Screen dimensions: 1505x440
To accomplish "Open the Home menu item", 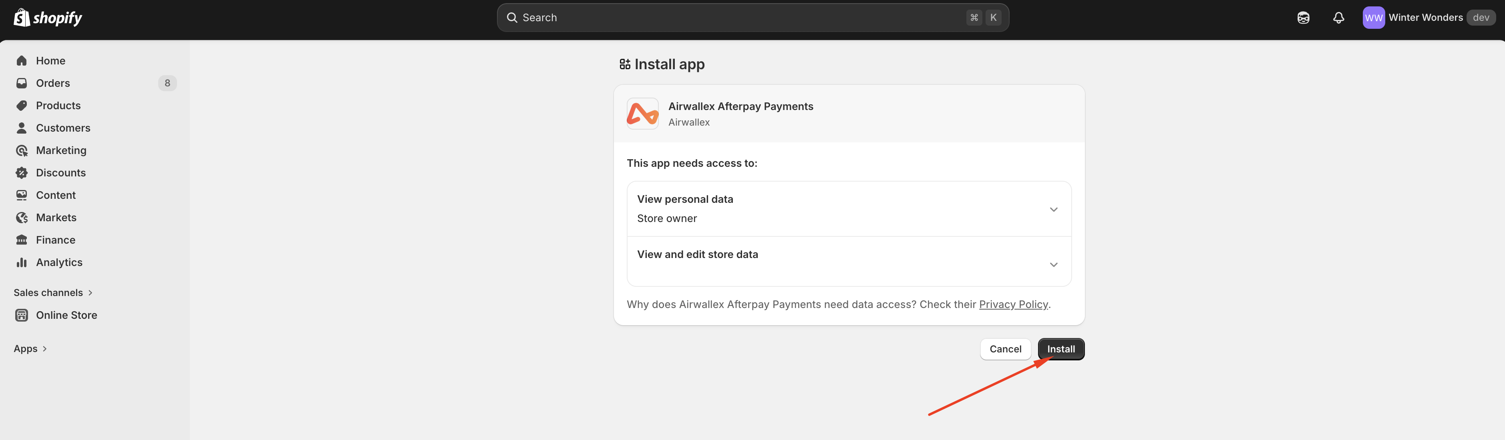I will click(50, 61).
